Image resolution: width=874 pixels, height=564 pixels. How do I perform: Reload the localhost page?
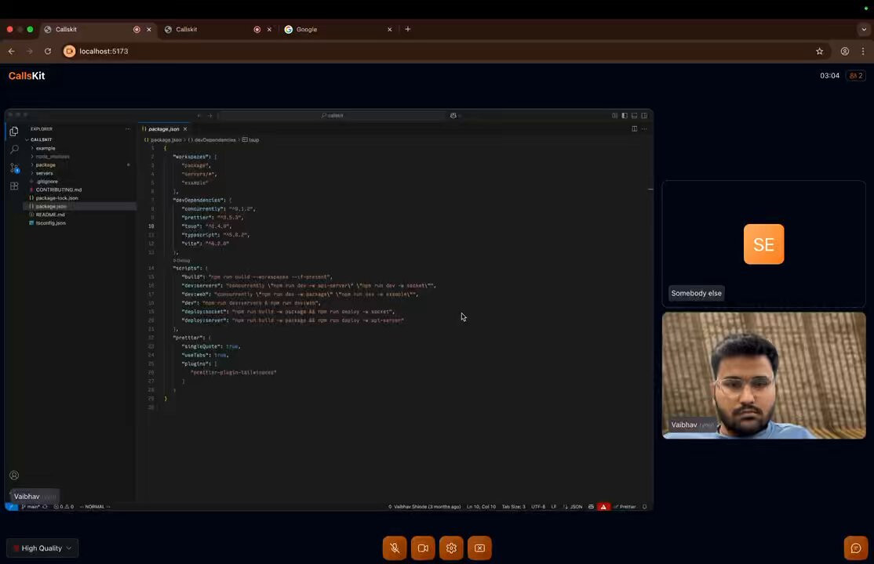[x=48, y=51]
